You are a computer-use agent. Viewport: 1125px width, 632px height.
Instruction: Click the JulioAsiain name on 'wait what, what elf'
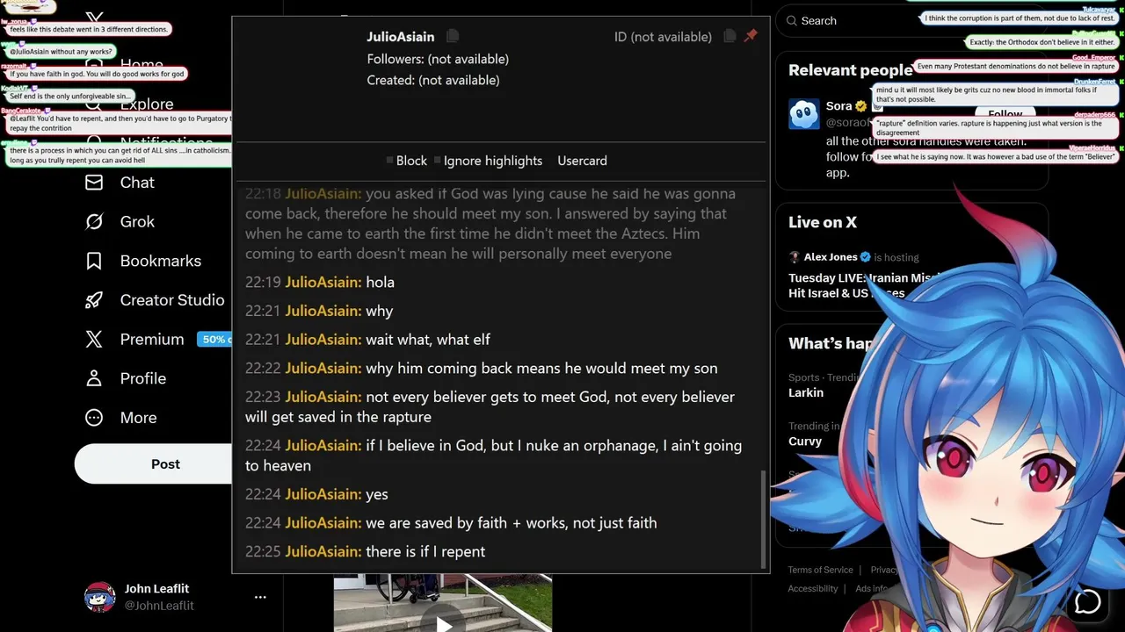point(323,339)
